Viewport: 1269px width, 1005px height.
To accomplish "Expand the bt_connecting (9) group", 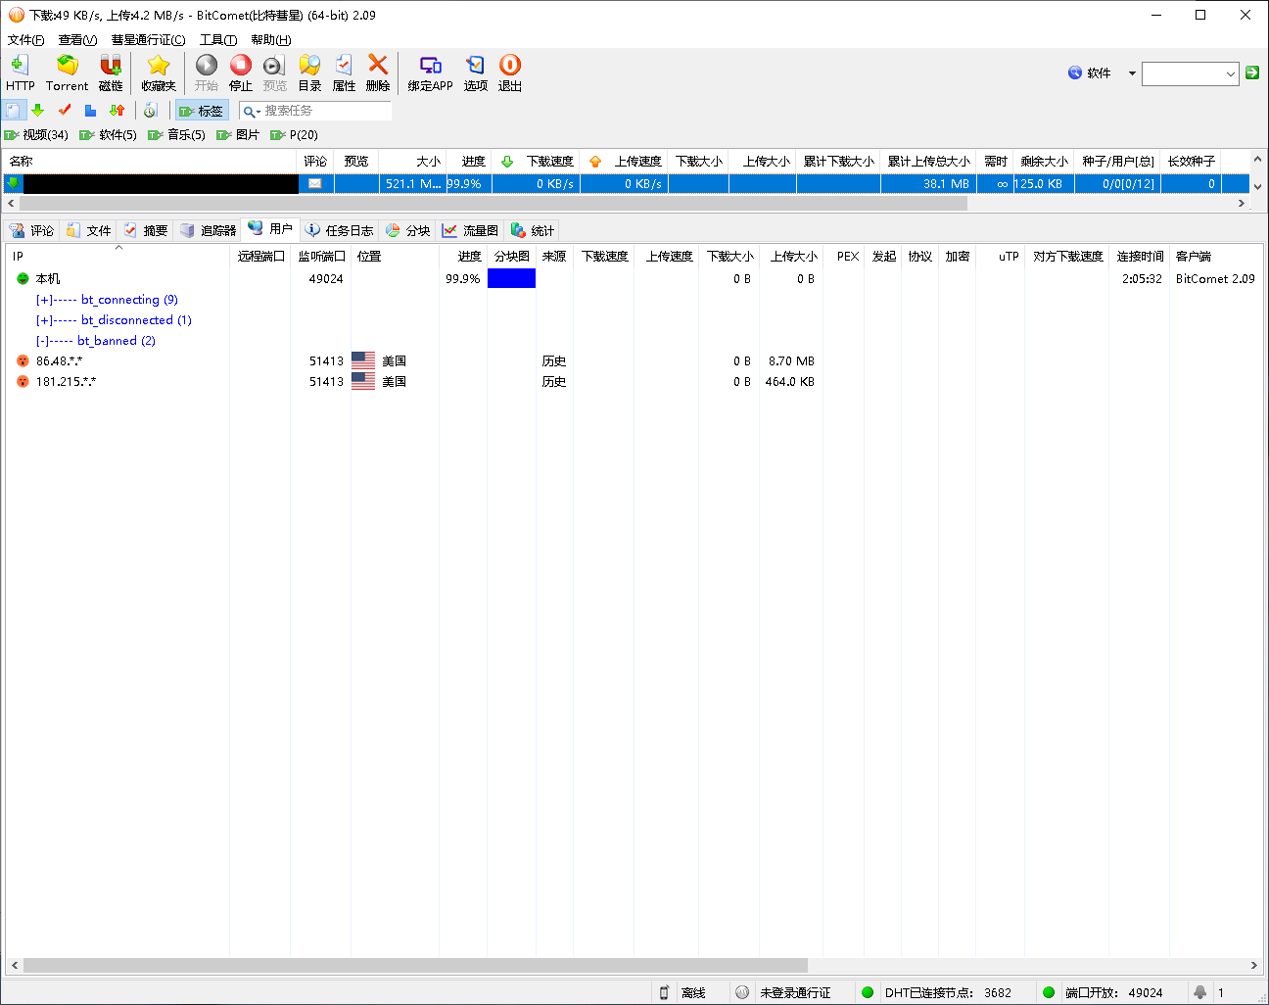I will 44,300.
